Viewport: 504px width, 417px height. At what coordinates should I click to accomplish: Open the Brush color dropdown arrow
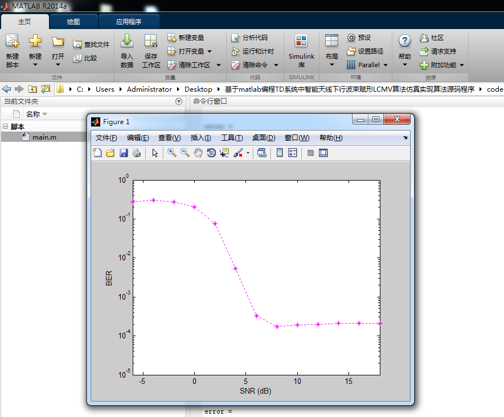(x=248, y=153)
